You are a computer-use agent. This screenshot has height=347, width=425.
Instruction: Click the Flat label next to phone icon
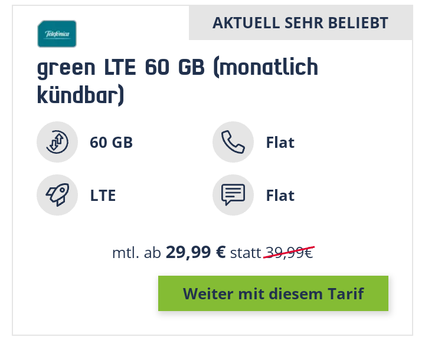coord(280,142)
